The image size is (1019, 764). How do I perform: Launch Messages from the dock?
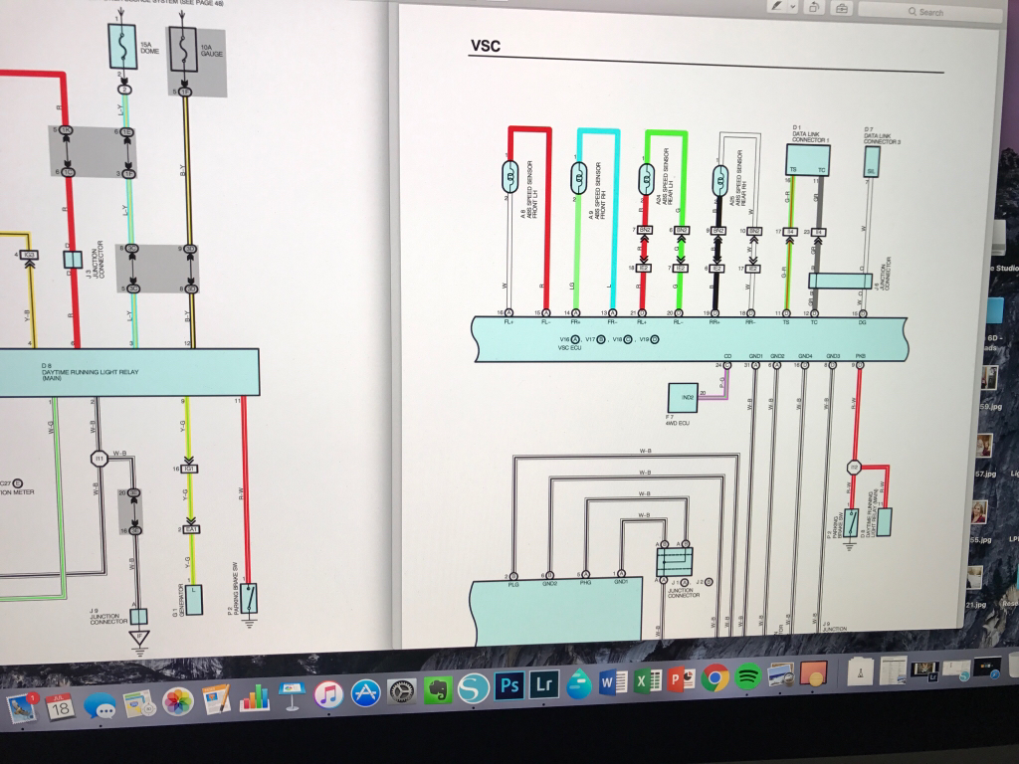coord(100,705)
